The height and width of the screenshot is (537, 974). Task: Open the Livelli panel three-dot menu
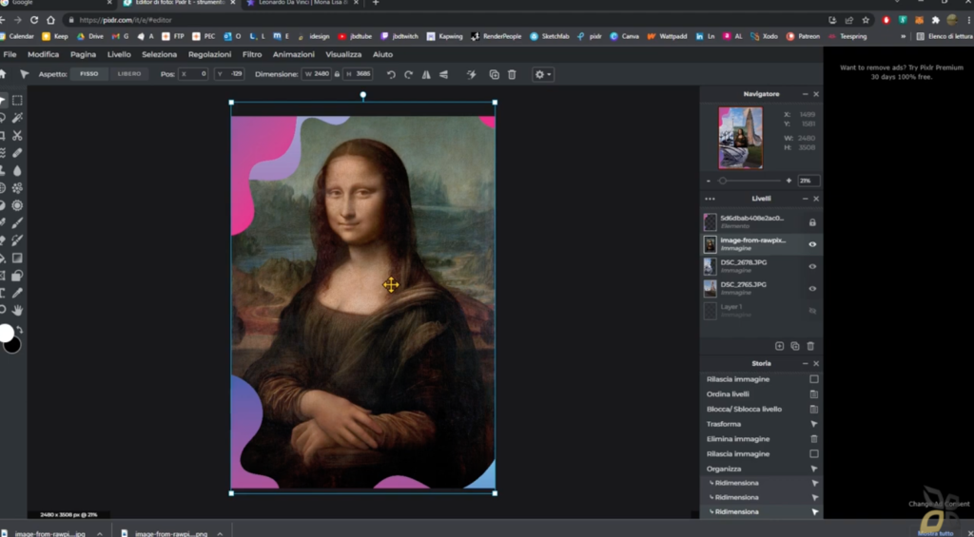(710, 199)
